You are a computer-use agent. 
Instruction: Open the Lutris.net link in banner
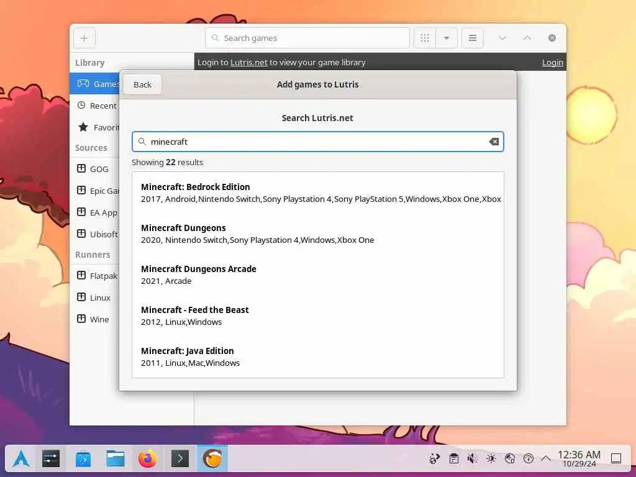pos(249,63)
